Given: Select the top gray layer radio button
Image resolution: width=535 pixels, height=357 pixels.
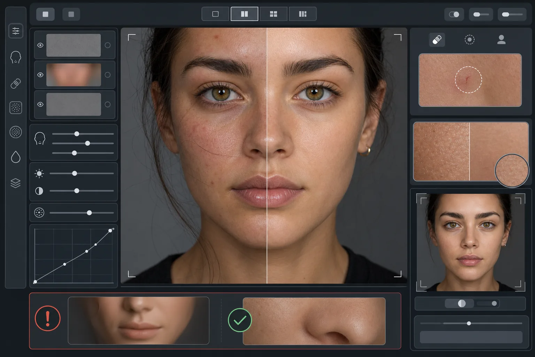Looking at the screenshot, I should coord(108,45).
